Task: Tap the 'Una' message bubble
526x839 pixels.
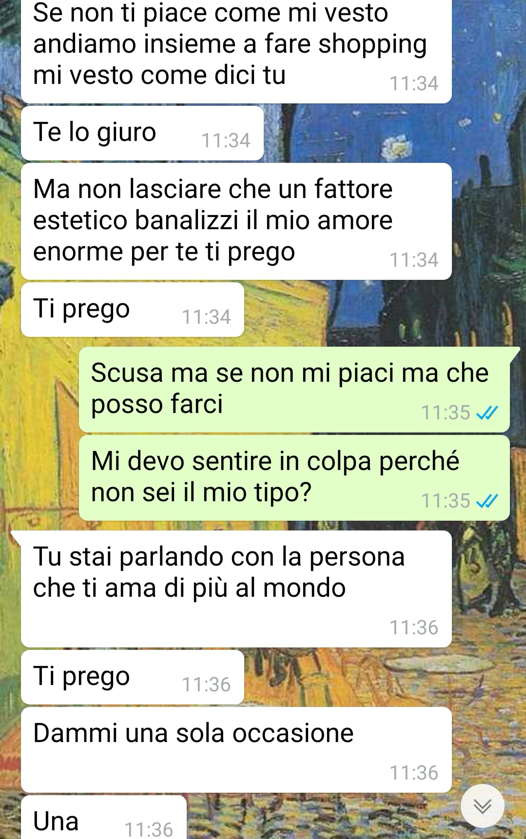Action: click(x=104, y=818)
